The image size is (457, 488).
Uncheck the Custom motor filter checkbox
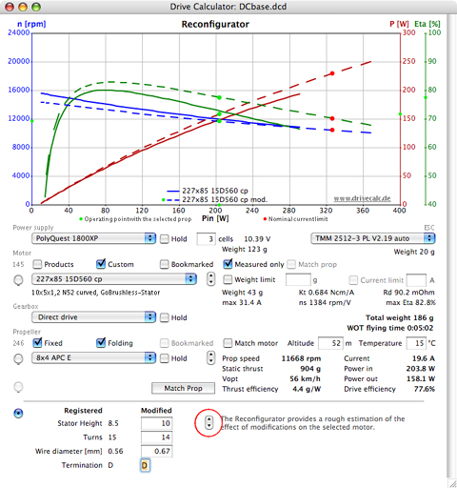(101, 263)
